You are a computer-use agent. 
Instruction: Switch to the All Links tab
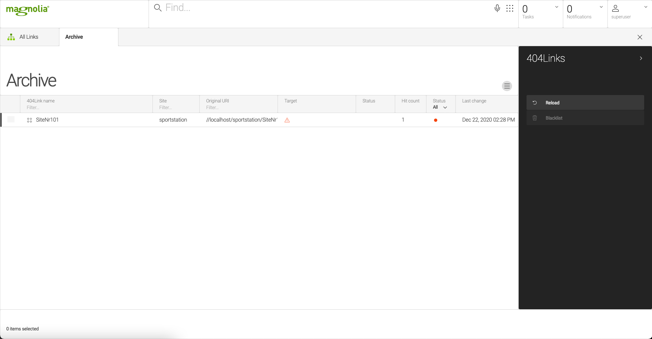29,37
